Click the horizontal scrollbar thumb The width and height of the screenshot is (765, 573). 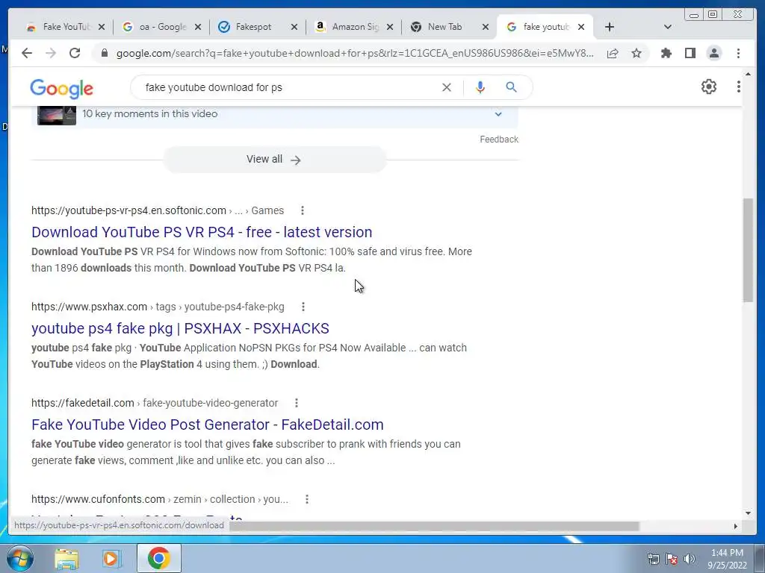tap(434, 526)
